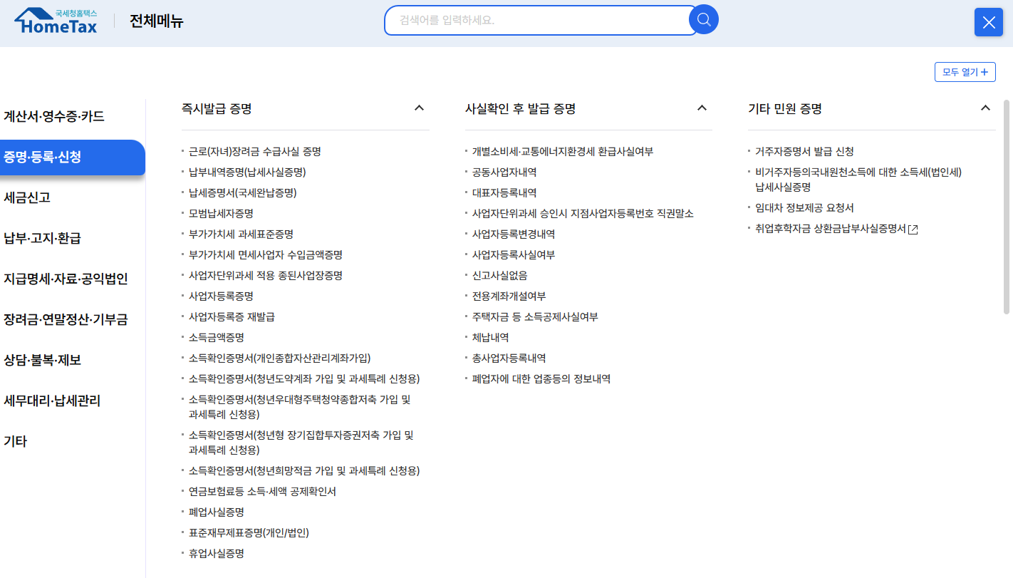Open 납부내역증명(납세사실증명) link
Image resolution: width=1013 pixels, height=578 pixels.
(x=247, y=172)
